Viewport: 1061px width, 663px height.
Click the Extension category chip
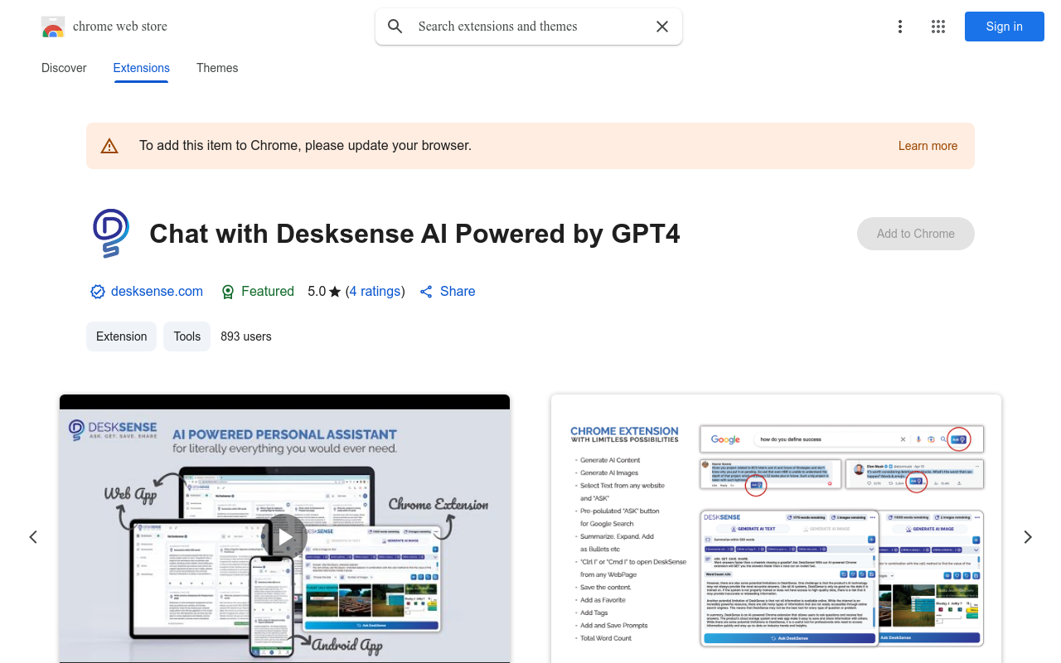[121, 336]
